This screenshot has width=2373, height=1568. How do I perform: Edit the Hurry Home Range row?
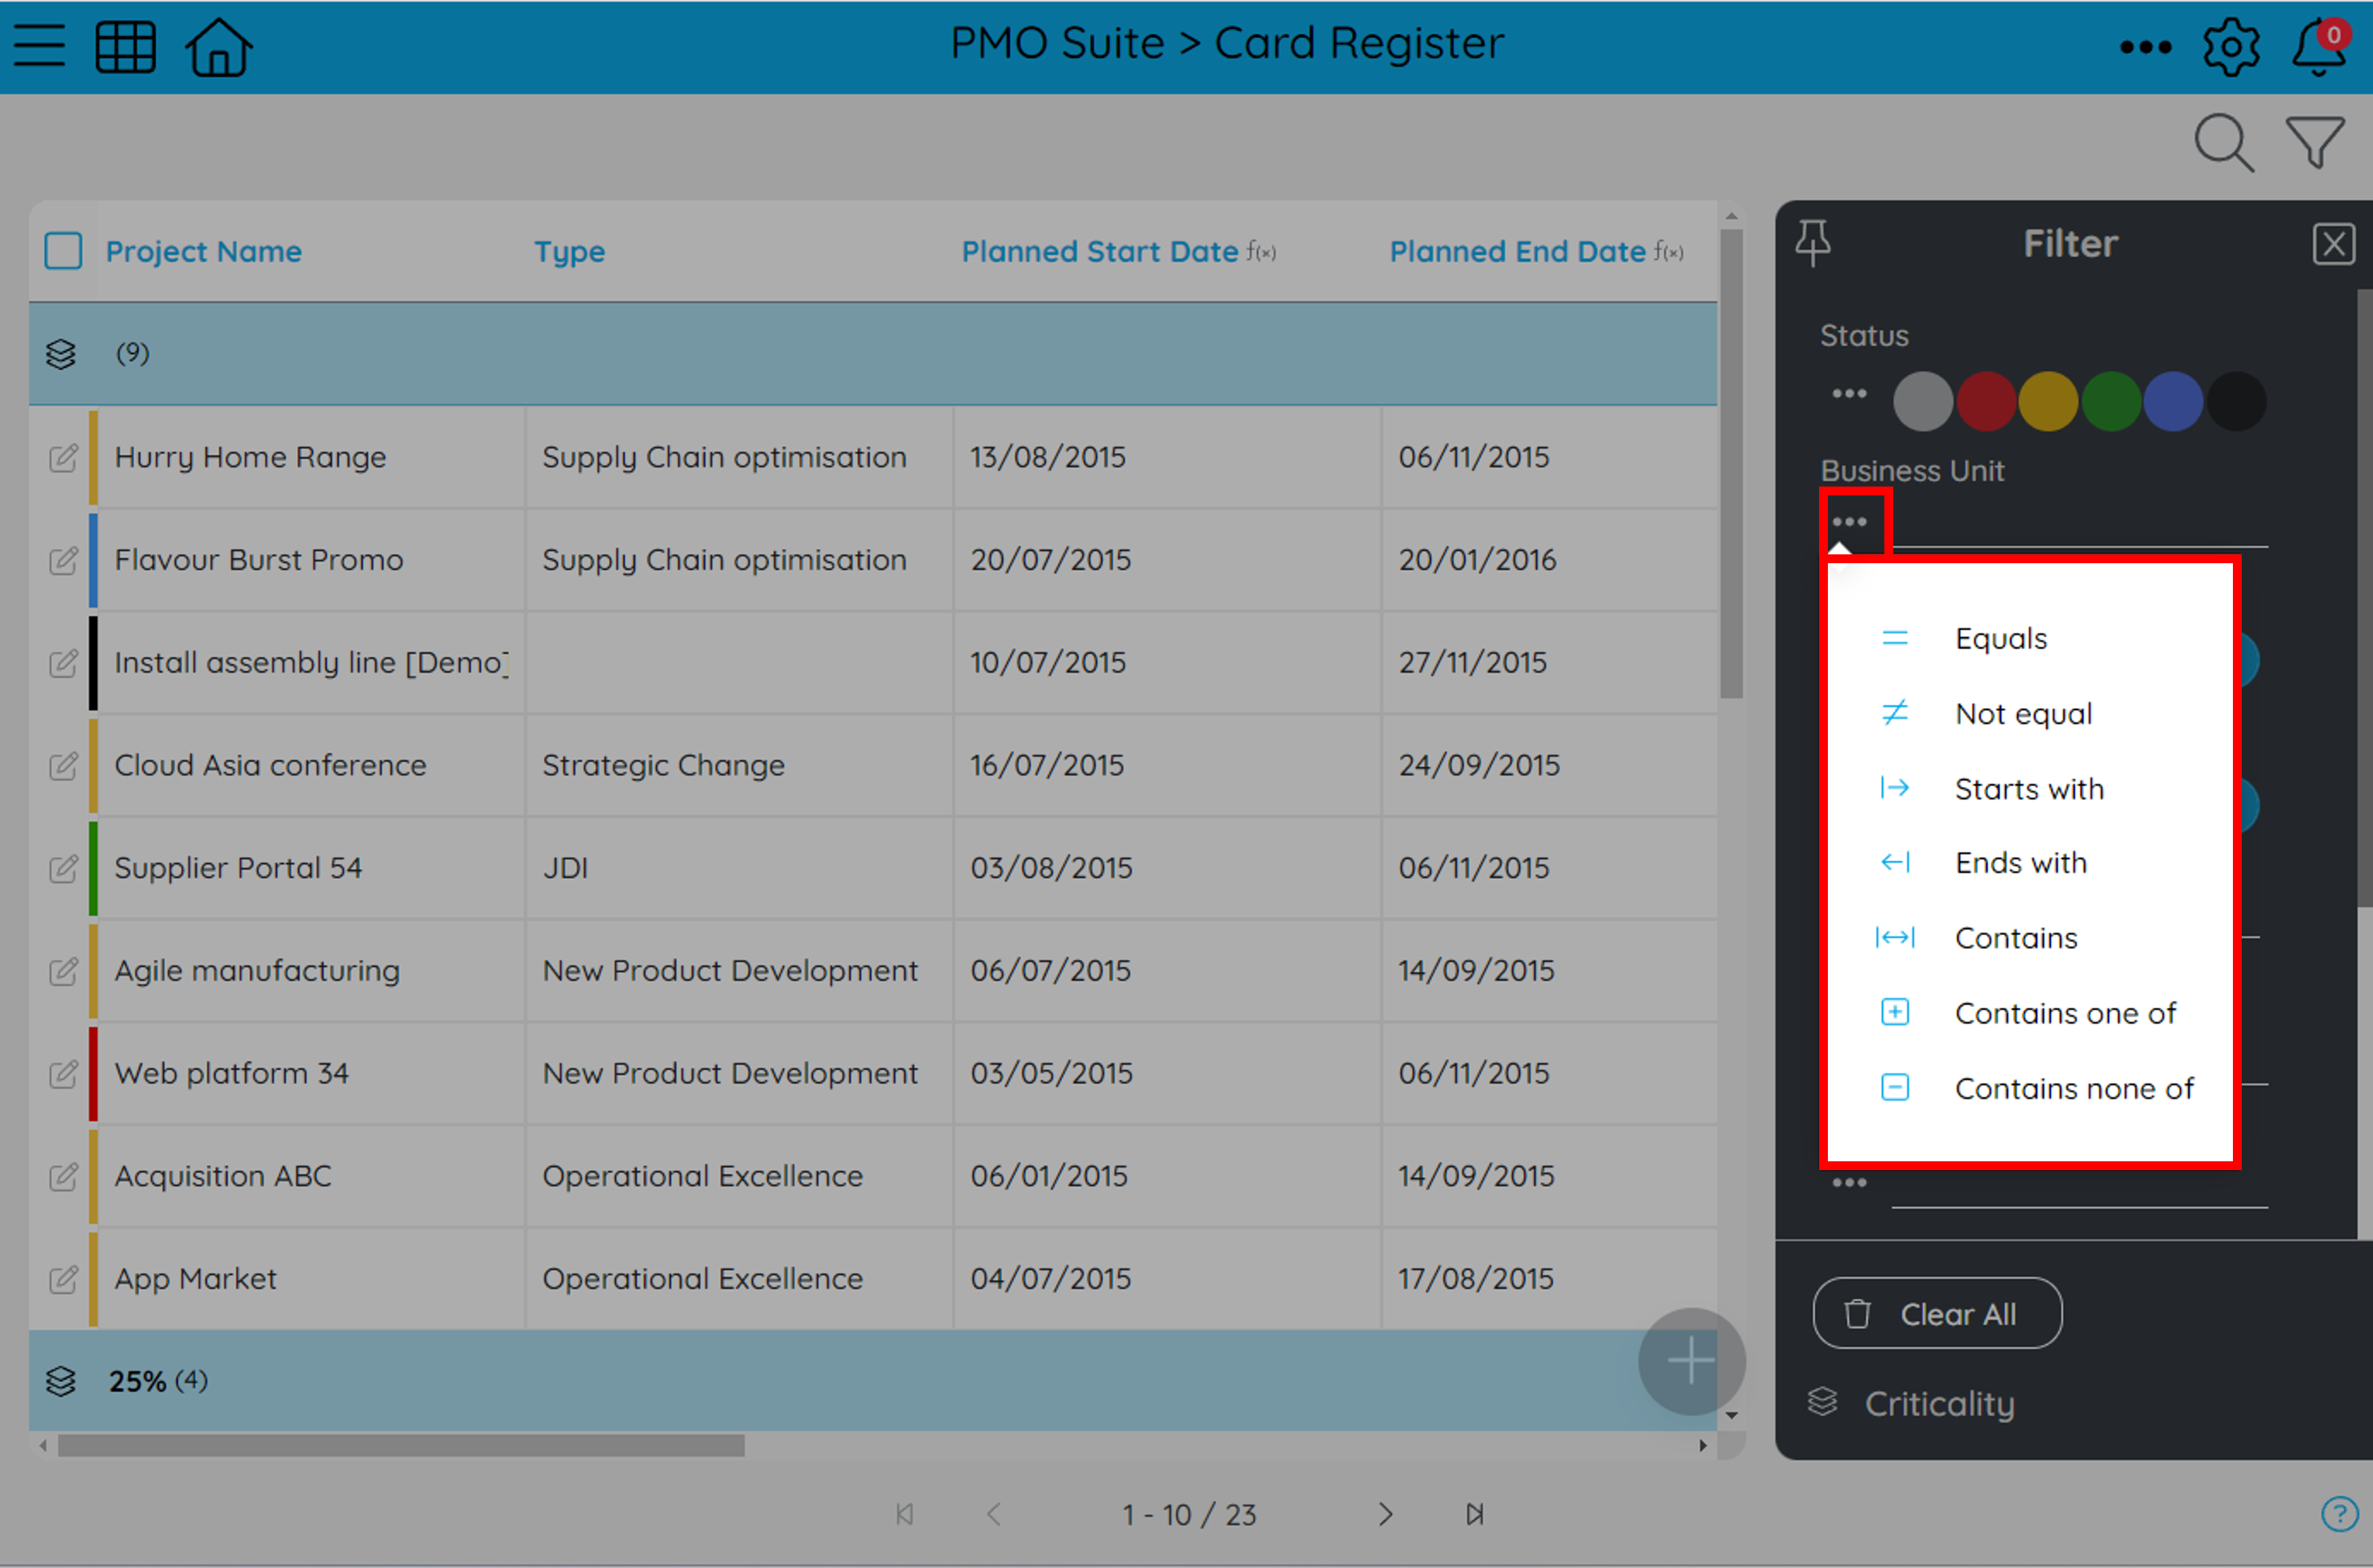tap(63, 458)
